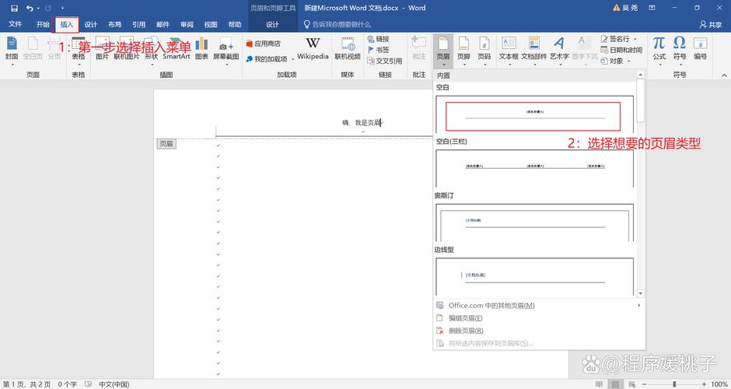The image size is (731, 389).
Task: Switch to Print Layout view in status bar
Action: (x=615, y=384)
